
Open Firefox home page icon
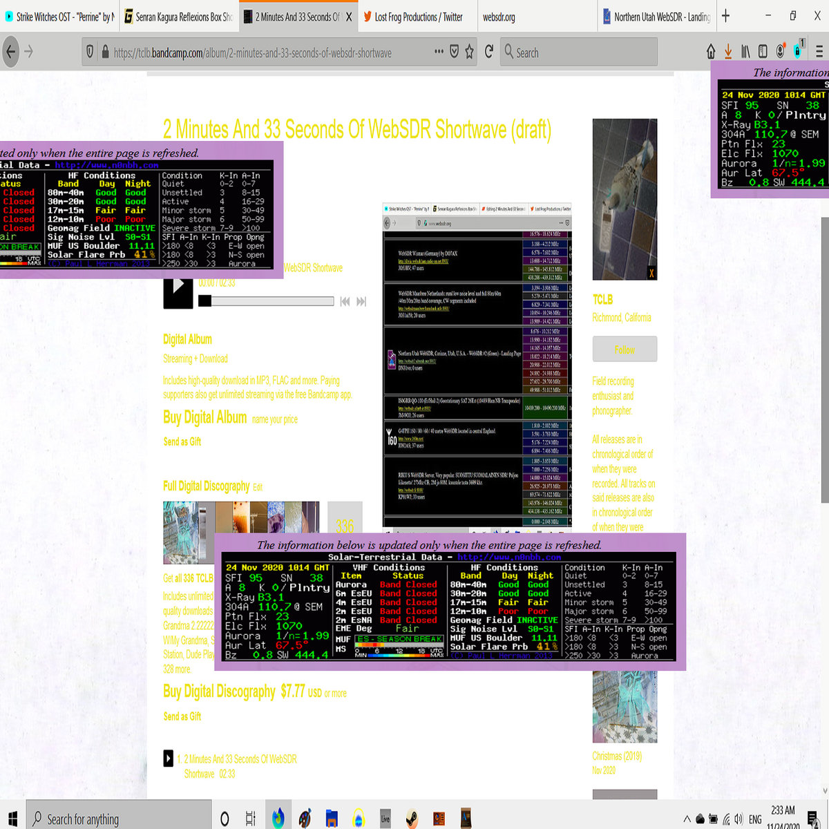click(711, 52)
